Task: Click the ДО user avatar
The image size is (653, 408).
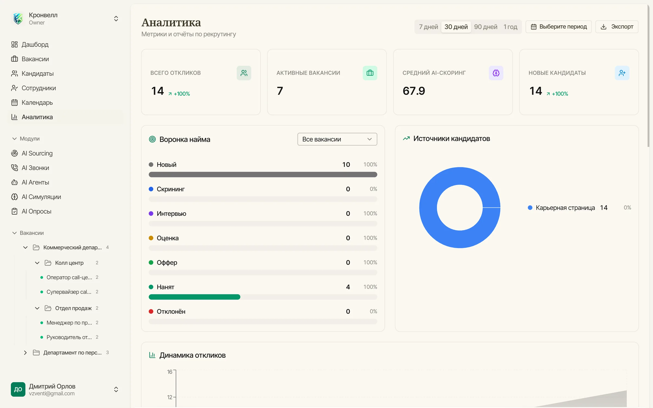Action: click(18, 389)
